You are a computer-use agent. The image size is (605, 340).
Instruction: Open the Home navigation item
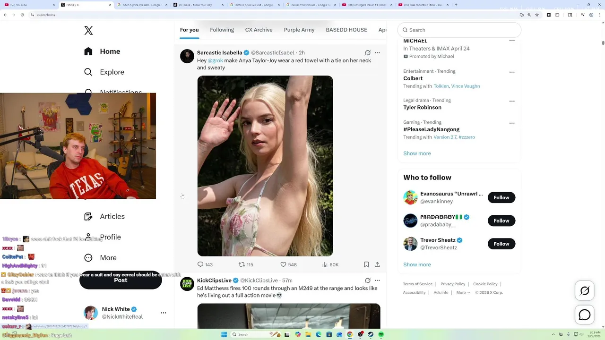click(103, 51)
